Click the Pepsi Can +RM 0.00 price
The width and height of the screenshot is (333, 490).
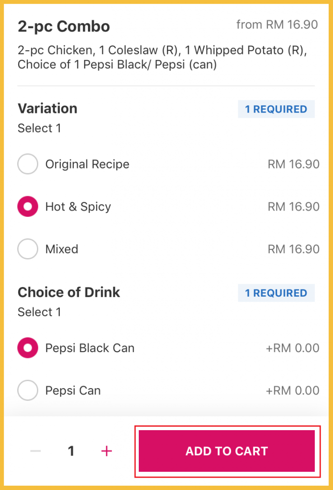292,390
